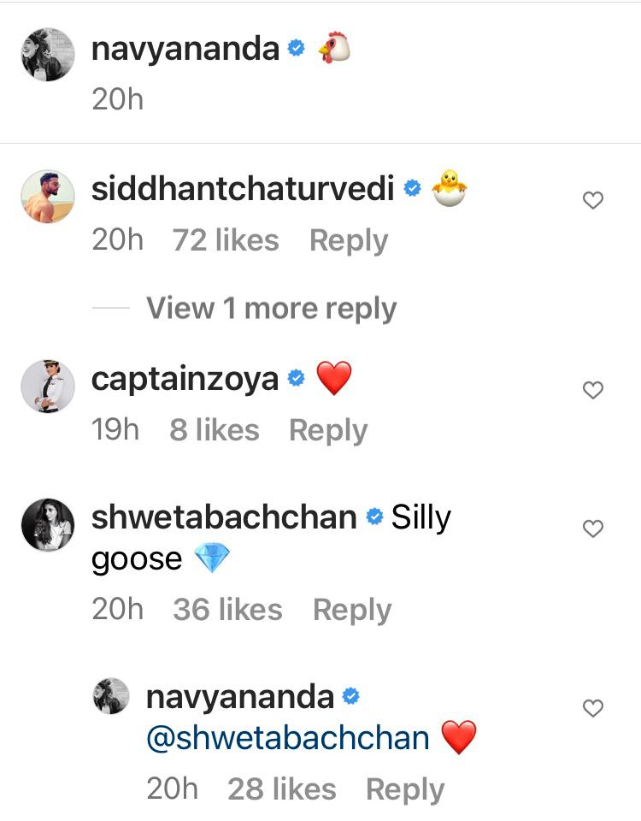Like shwetabachchan's Silly goose comment
The width and height of the screenshot is (641, 821).
592,529
